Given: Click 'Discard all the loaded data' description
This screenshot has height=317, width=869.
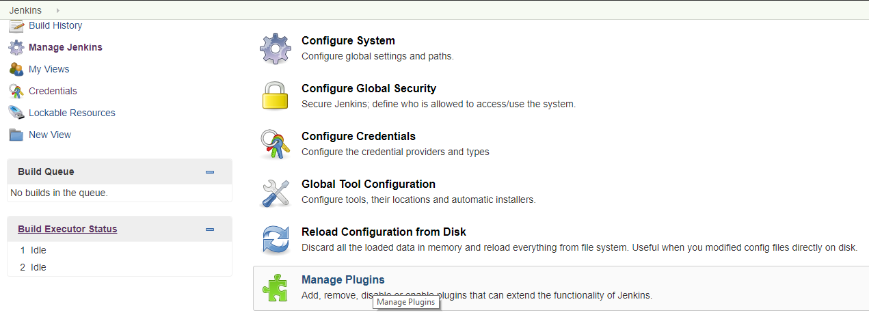Looking at the screenshot, I should point(580,247).
